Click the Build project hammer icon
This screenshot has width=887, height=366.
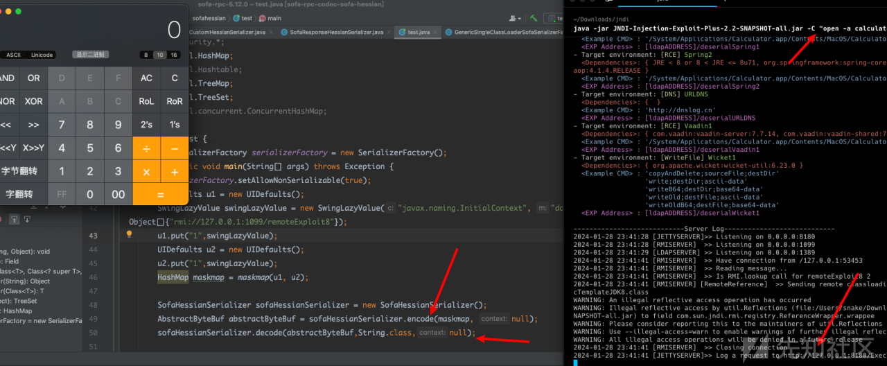[x=534, y=18]
